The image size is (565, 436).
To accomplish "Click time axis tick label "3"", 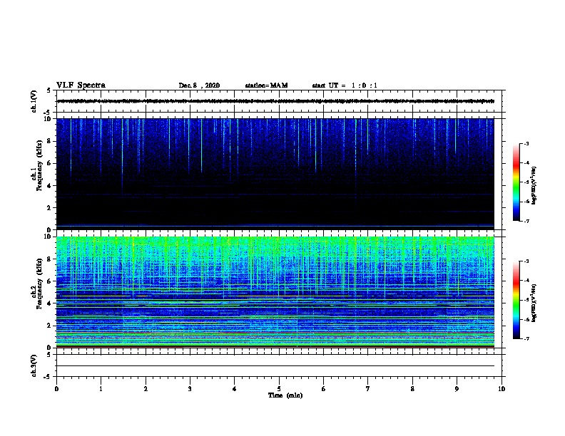I will pyautogui.click(x=190, y=389).
